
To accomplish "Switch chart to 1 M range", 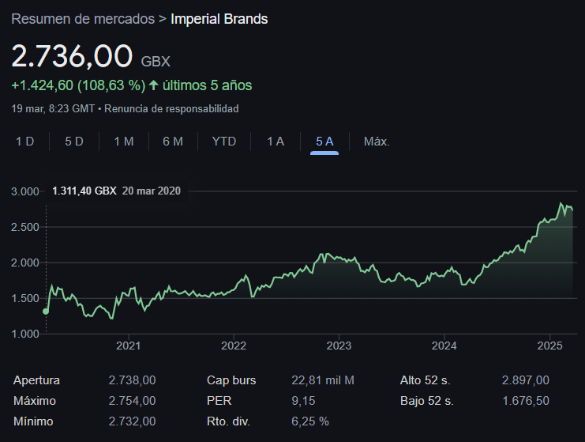I will (x=124, y=142).
